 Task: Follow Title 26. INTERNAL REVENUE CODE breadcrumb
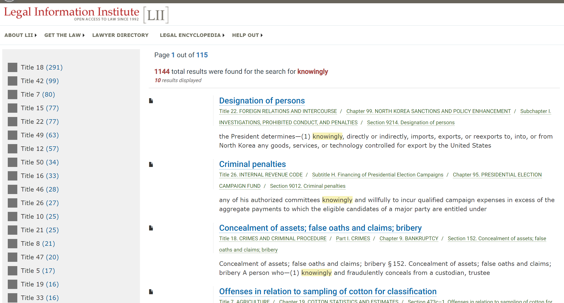pos(261,175)
